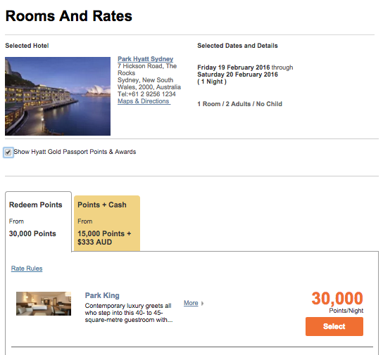Click the Rooms And Rates heading
This screenshot has height=355, width=383.
[68, 16]
